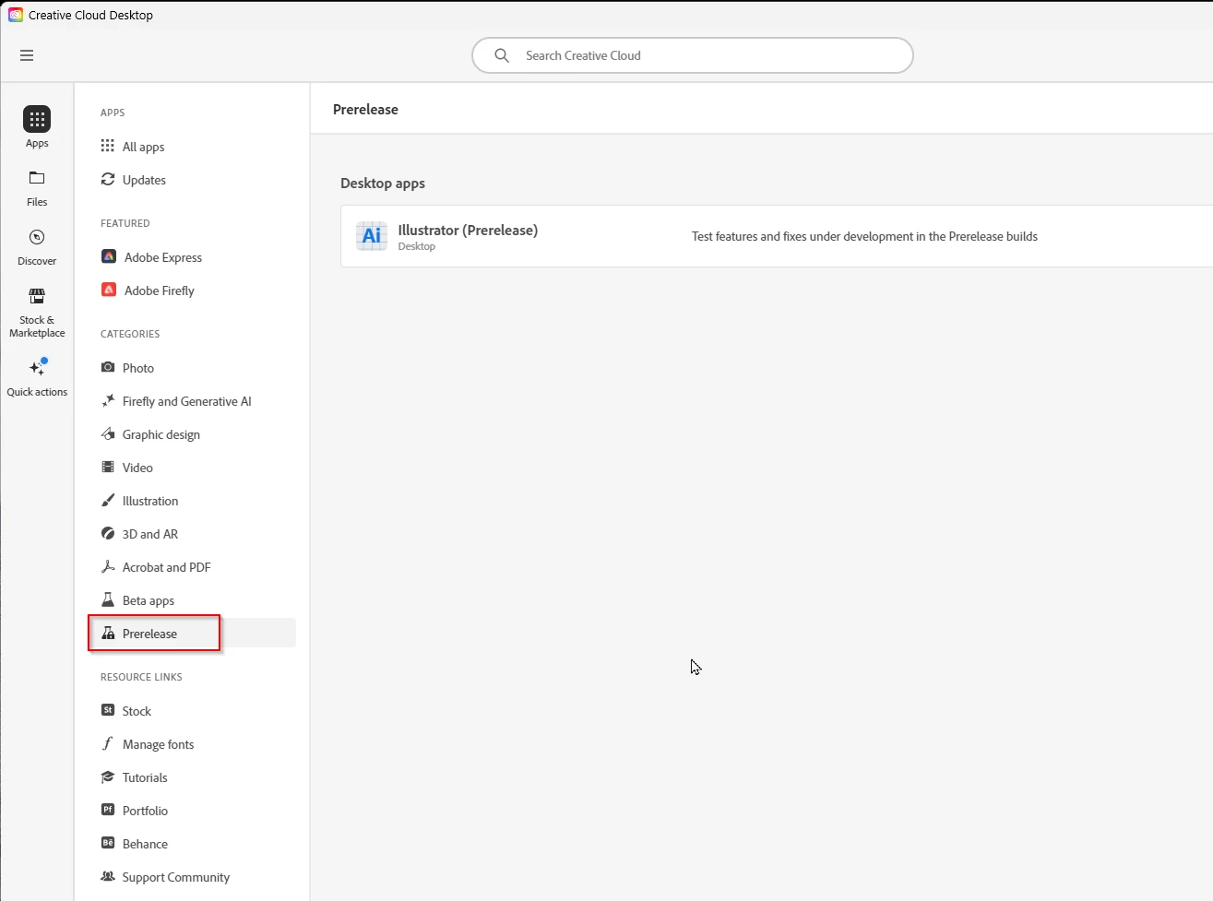This screenshot has width=1213, height=901.
Task: Click the Illustrator prerelease description text
Action: point(864,236)
